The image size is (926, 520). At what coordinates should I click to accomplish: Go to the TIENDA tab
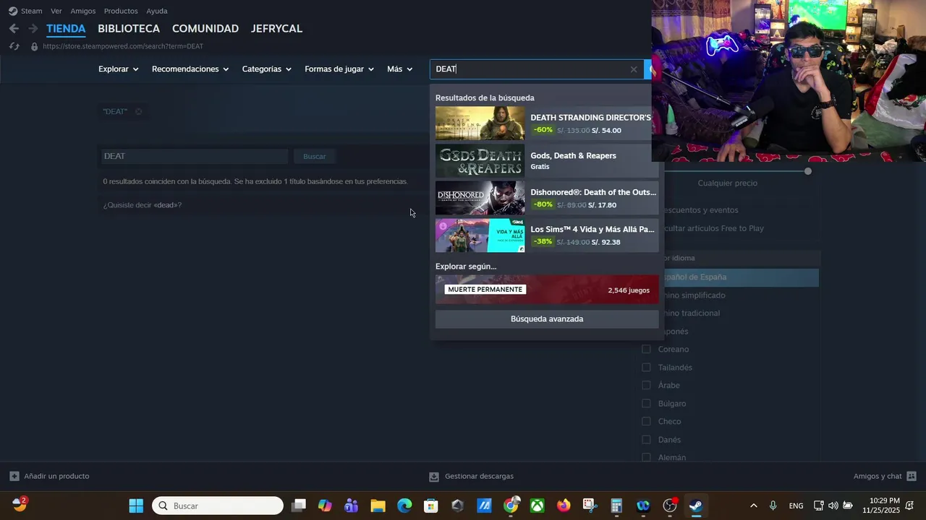[66, 29]
